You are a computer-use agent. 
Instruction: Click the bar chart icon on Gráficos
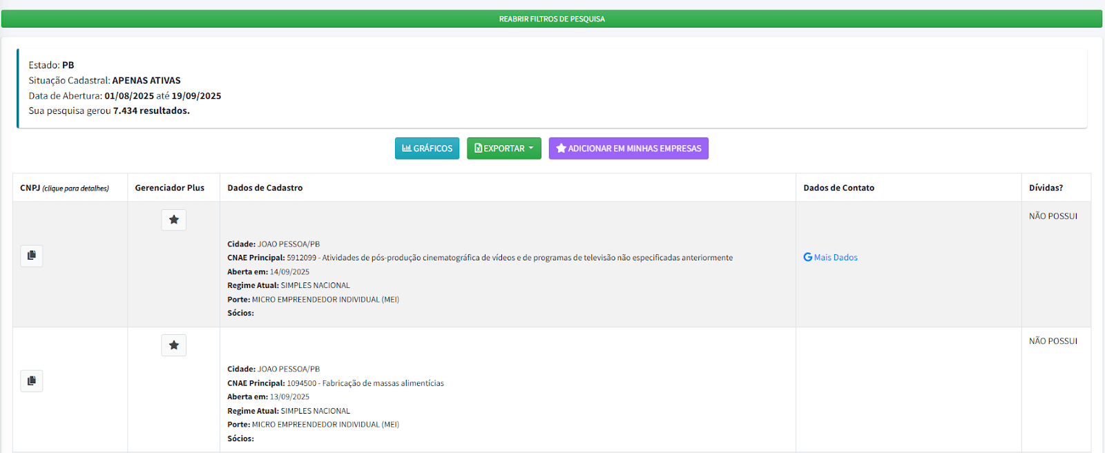[x=407, y=148]
